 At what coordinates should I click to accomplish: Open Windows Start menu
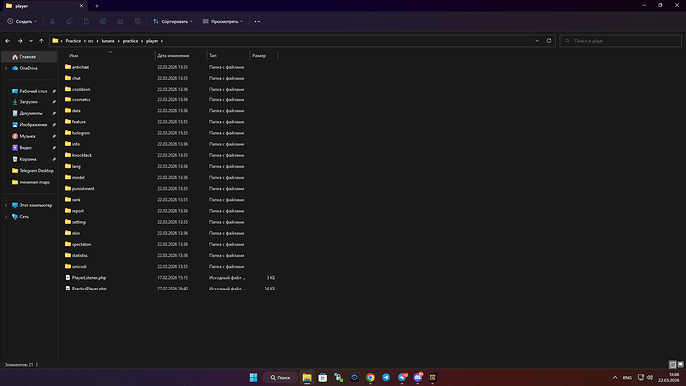click(x=254, y=377)
